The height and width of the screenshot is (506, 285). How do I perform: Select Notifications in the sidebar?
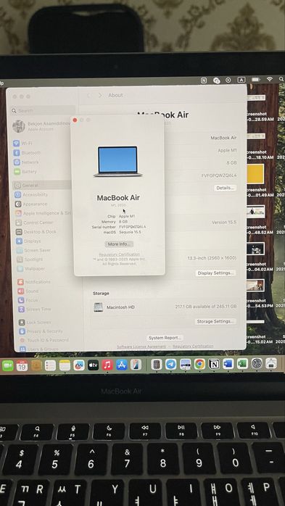coord(34,282)
